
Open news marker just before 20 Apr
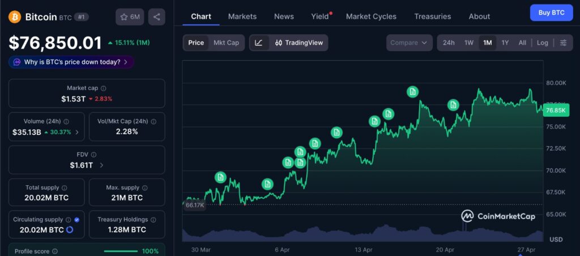(x=453, y=105)
